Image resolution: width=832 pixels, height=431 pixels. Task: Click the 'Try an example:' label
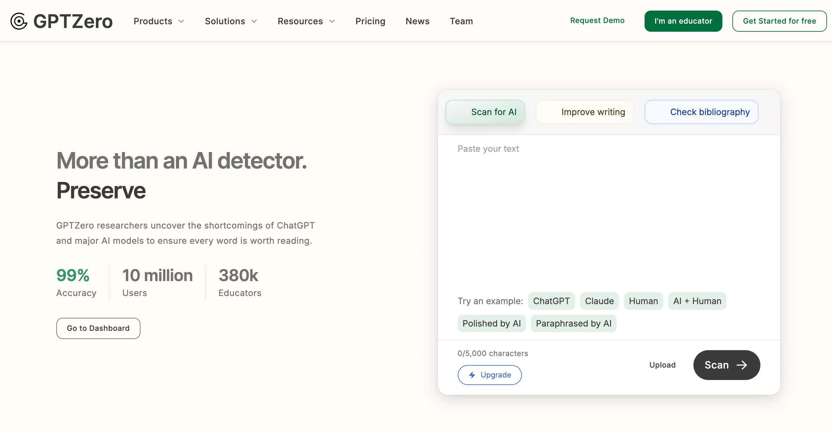click(x=490, y=301)
